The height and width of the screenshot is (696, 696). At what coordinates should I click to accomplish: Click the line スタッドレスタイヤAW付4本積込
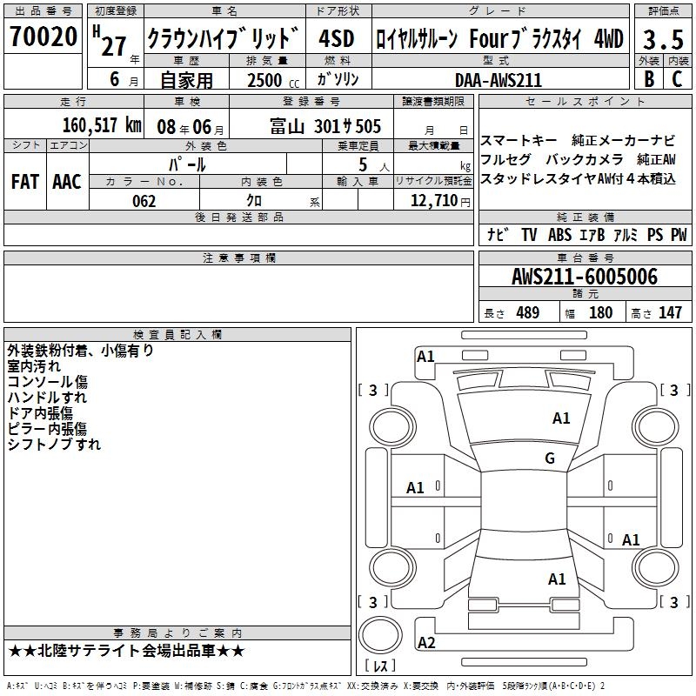click(578, 178)
